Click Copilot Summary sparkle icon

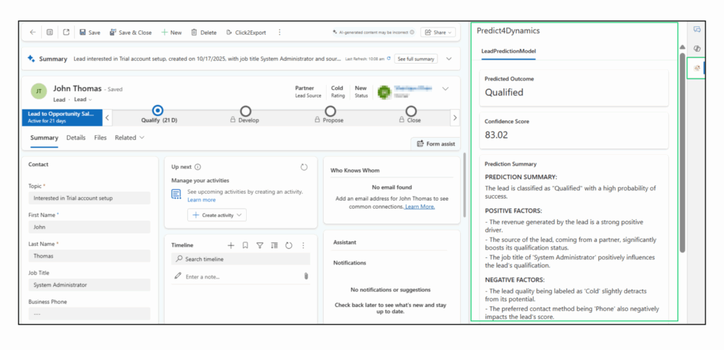(31, 59)
